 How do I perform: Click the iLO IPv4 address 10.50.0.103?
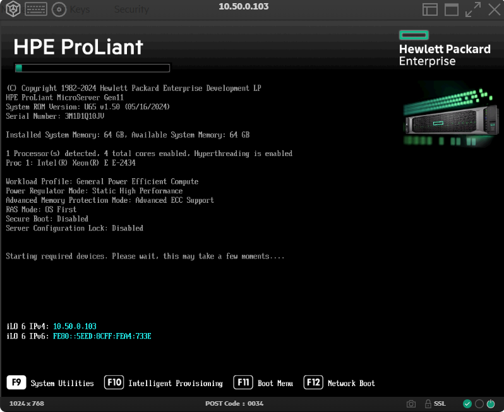pos(75,327)
